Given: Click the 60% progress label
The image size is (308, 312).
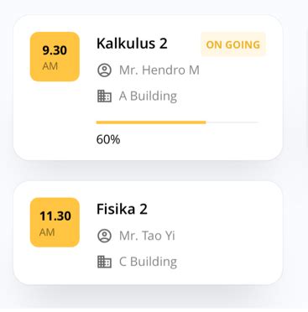Looking at the screenshot, I should (108, 139).
